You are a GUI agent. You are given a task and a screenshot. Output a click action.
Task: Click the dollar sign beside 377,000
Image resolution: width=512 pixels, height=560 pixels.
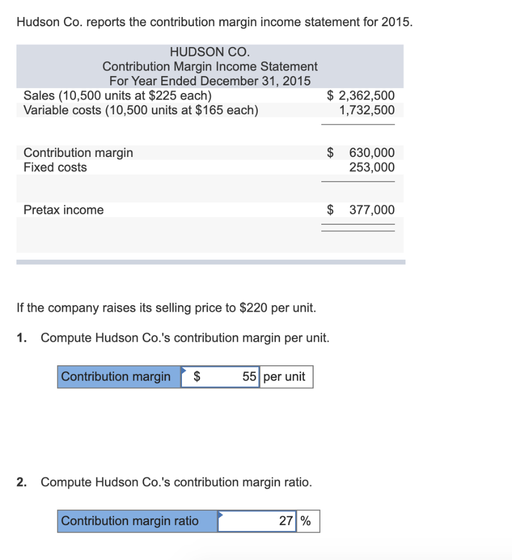click(329, 209)
